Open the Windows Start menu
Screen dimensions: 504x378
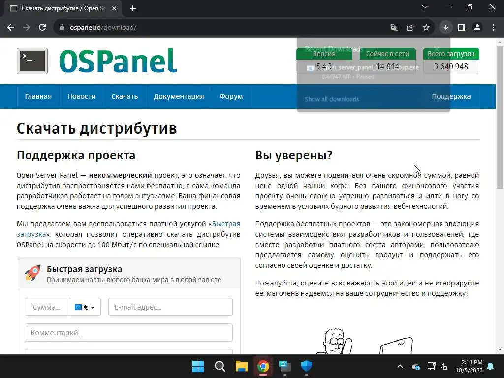[x=198, y=366]
